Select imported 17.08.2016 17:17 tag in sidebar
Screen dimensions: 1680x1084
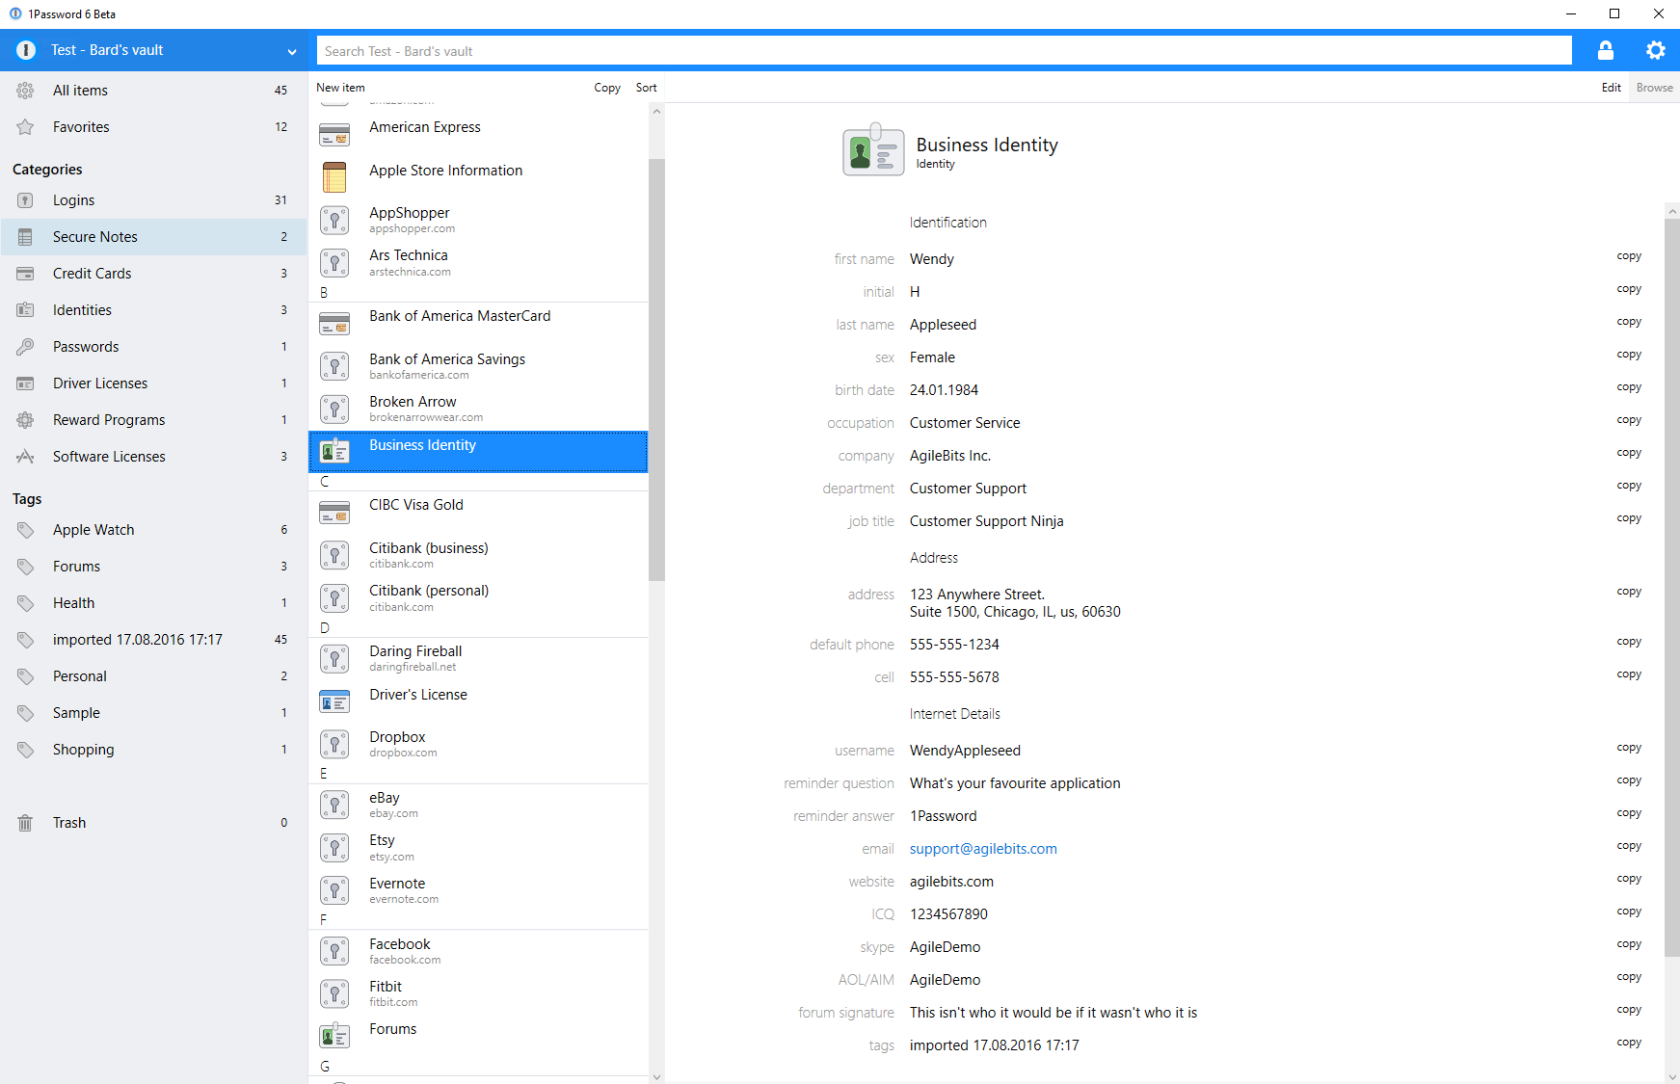(154, 640)
